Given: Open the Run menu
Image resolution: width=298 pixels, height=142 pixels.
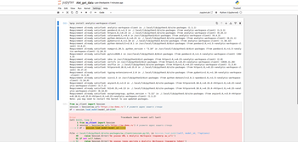Looking at the screenshot, I should pos(80,8).
